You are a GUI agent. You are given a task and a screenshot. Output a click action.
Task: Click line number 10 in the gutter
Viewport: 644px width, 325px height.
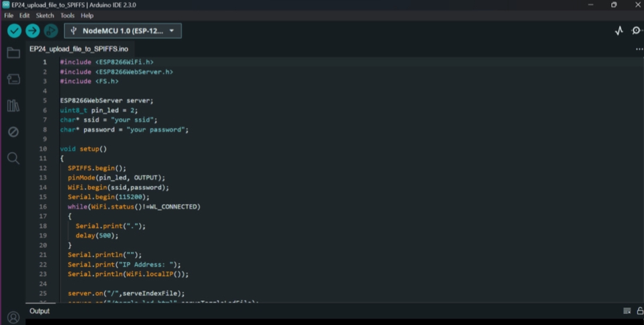tap(43, 149)
